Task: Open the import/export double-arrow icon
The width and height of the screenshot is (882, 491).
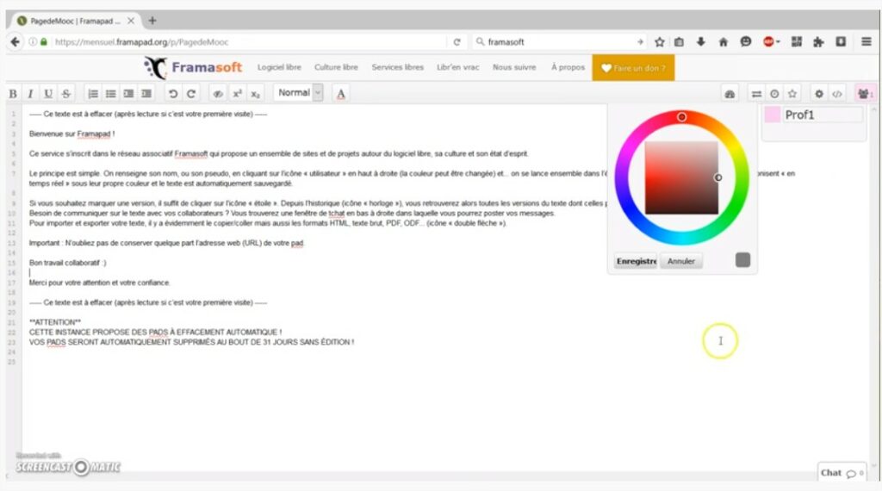Action: coord(756,93)
